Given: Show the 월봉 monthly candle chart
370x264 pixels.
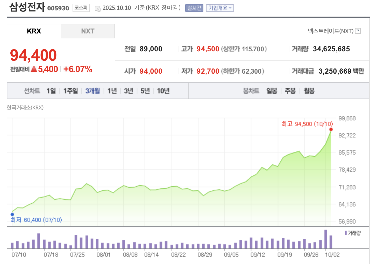Looking at the screenshot, I should [309, 91].
